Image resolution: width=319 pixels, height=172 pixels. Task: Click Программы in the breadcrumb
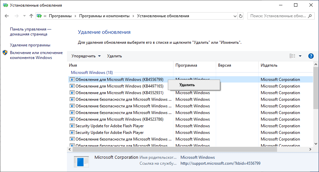click(x=60, y=16)
